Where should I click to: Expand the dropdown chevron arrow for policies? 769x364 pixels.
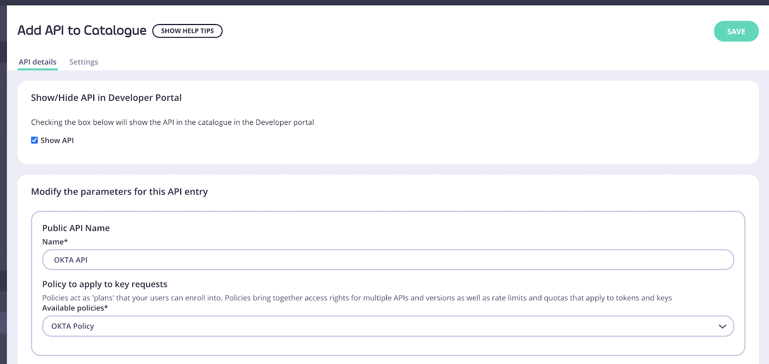click(x=722, y=326)
